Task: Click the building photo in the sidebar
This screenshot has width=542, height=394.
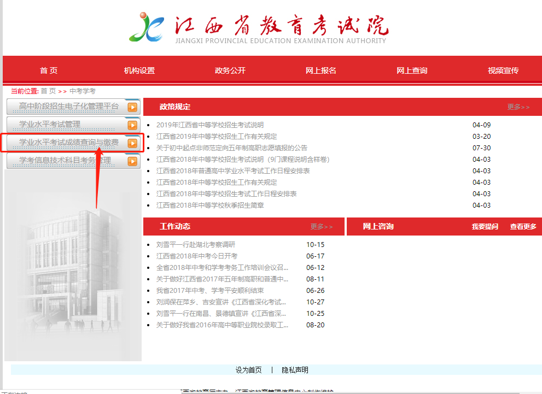Action: click(73, 266)
